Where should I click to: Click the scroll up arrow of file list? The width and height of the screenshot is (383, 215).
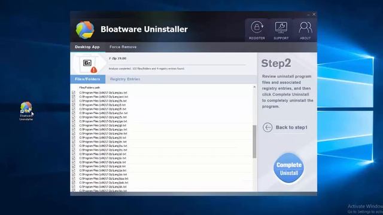coord(254,87)
